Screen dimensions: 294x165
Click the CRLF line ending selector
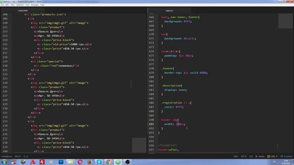pyautogui.click(x=236, y=156)
